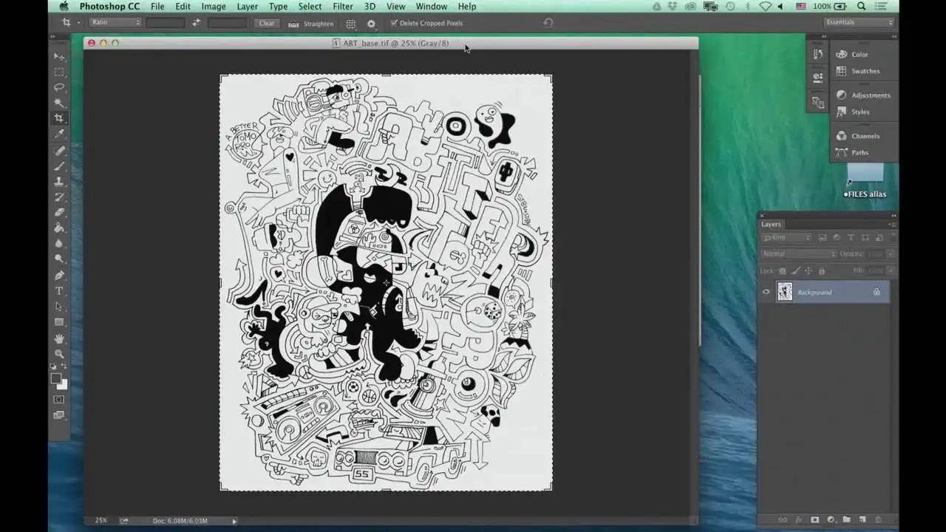946x532 pixels.
Task: Open the crop aspect Ratio dropdown
Action: point(115,22)
